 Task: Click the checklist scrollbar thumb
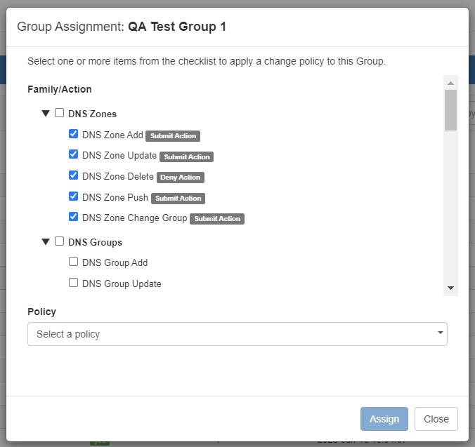[x=450, y=109]
